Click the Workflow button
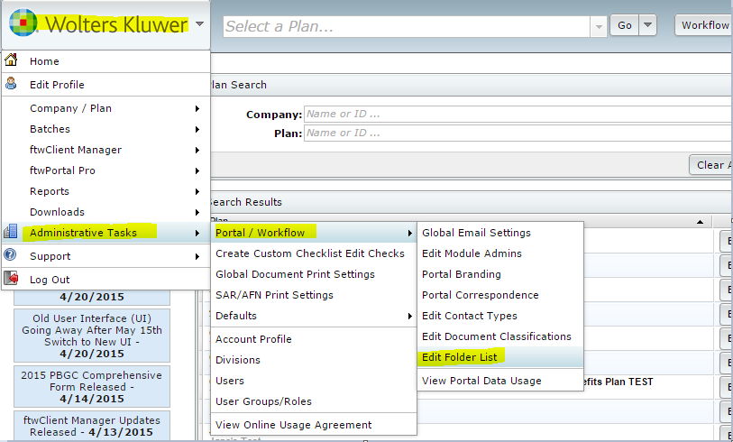This screenshot has height=442, width=733. pyautogui.click(x=703, y=25)
